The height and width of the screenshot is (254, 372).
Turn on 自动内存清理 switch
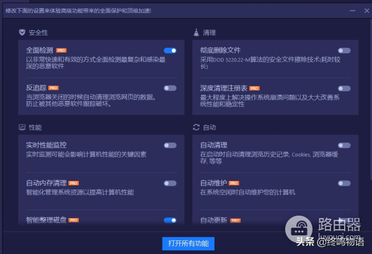170,183
